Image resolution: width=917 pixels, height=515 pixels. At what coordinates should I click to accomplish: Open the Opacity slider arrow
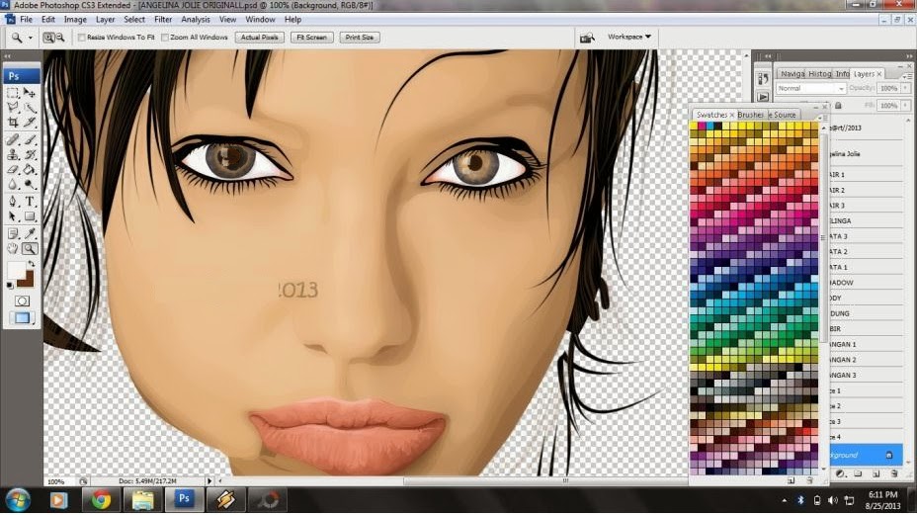pyautogui.click(x=905, y=88)
